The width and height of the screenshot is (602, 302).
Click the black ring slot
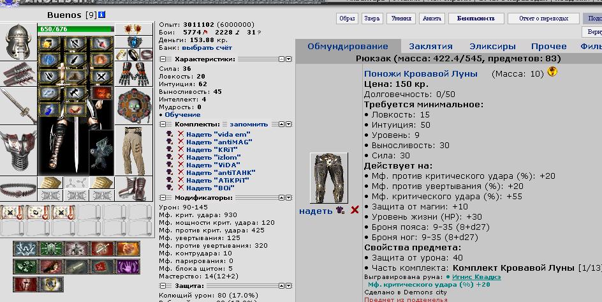[x=134, y=54]
